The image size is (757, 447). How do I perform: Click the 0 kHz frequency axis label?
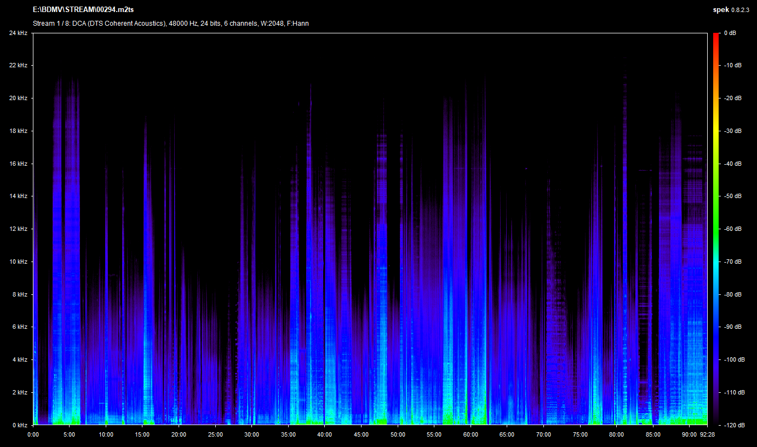20,425
